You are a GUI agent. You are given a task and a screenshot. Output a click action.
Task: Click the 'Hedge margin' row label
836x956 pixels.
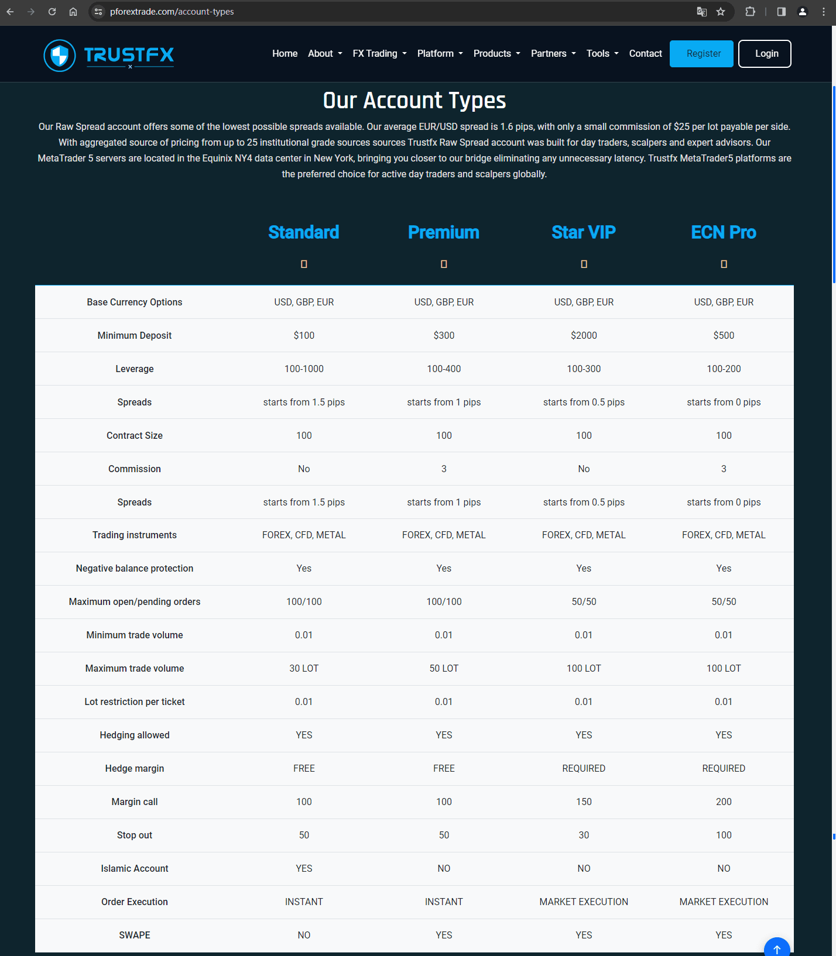(x=135, y=768)
